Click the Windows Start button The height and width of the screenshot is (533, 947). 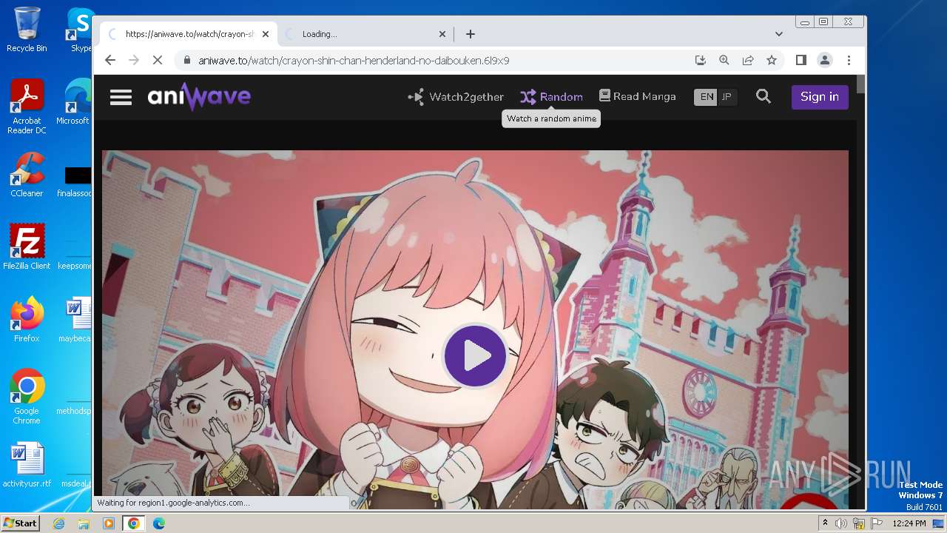click(x=20, y=523)
